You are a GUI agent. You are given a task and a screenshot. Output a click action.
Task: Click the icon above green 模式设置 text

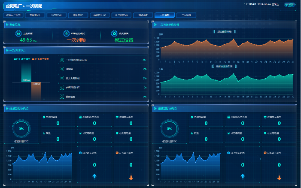tap(114, 33)
